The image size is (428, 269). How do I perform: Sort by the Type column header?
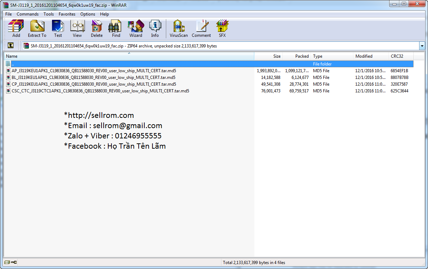[x=332, y=56]
